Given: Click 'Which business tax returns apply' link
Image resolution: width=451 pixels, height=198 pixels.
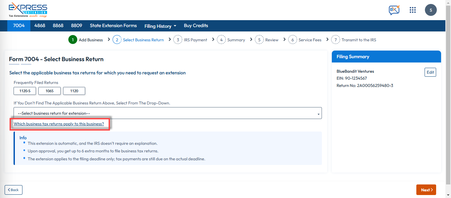Looking at the screenshot, I should tap(59, 124).
